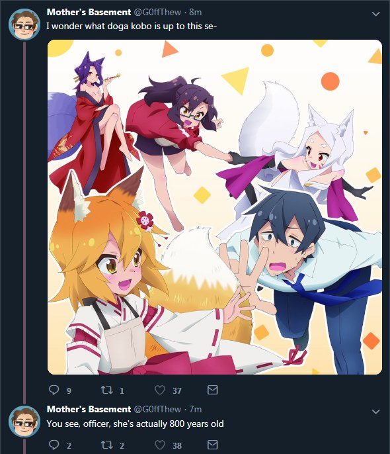
Task: Open the 8m timestamp link
Action: (x=195, y=12)
